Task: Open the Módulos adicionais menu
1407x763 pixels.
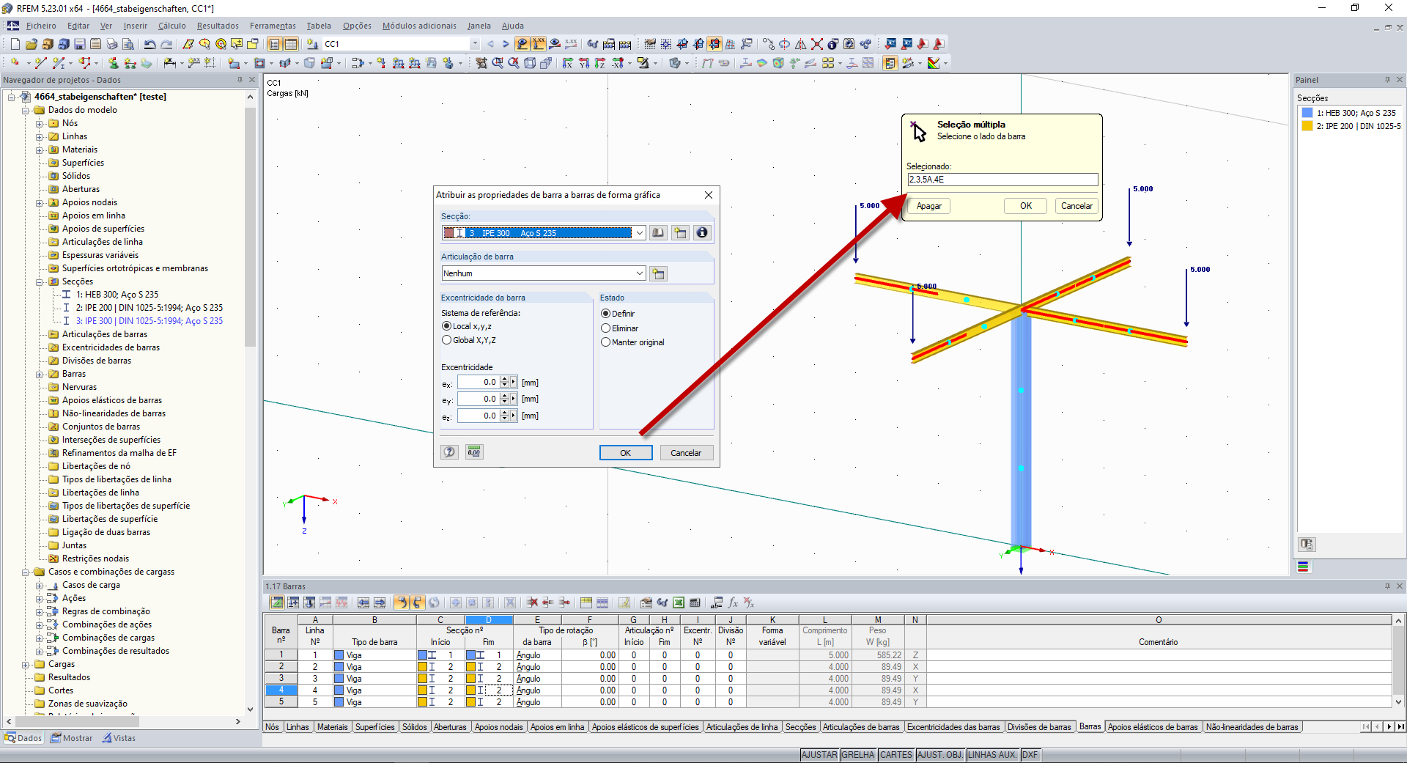Action: click(419, 26)
